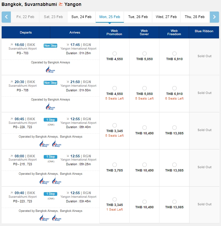Screen dimensions: 221x226
Task: Click the next dates right arrow
Action: tap(214, 17)
